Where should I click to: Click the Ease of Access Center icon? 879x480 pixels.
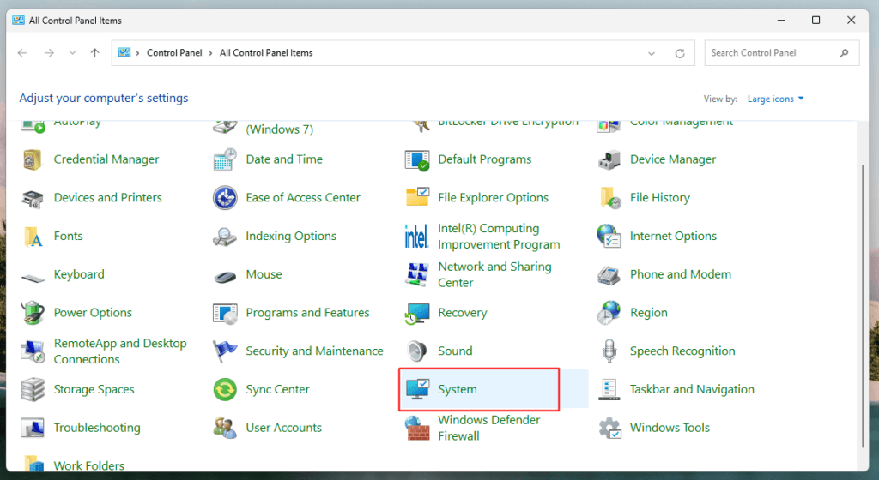pos(225,198)
